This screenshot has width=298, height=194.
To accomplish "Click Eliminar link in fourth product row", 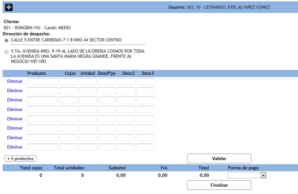I will point(15,109).
